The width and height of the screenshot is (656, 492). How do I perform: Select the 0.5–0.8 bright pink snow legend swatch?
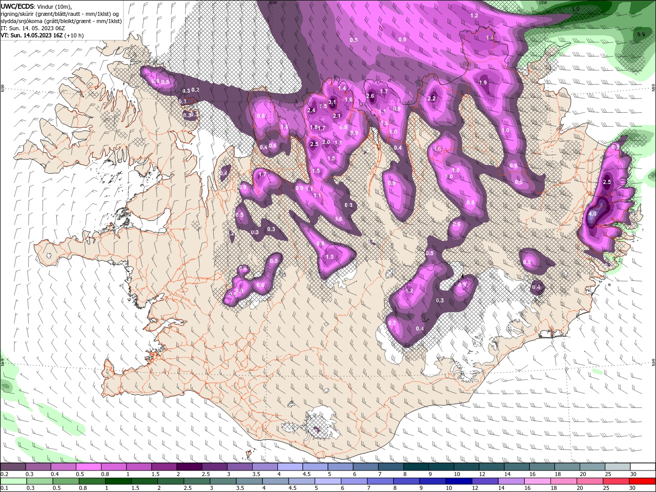tap(89, 467)
